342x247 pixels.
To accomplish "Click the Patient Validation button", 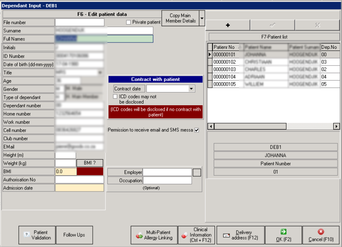I will (x=37, y=235).
